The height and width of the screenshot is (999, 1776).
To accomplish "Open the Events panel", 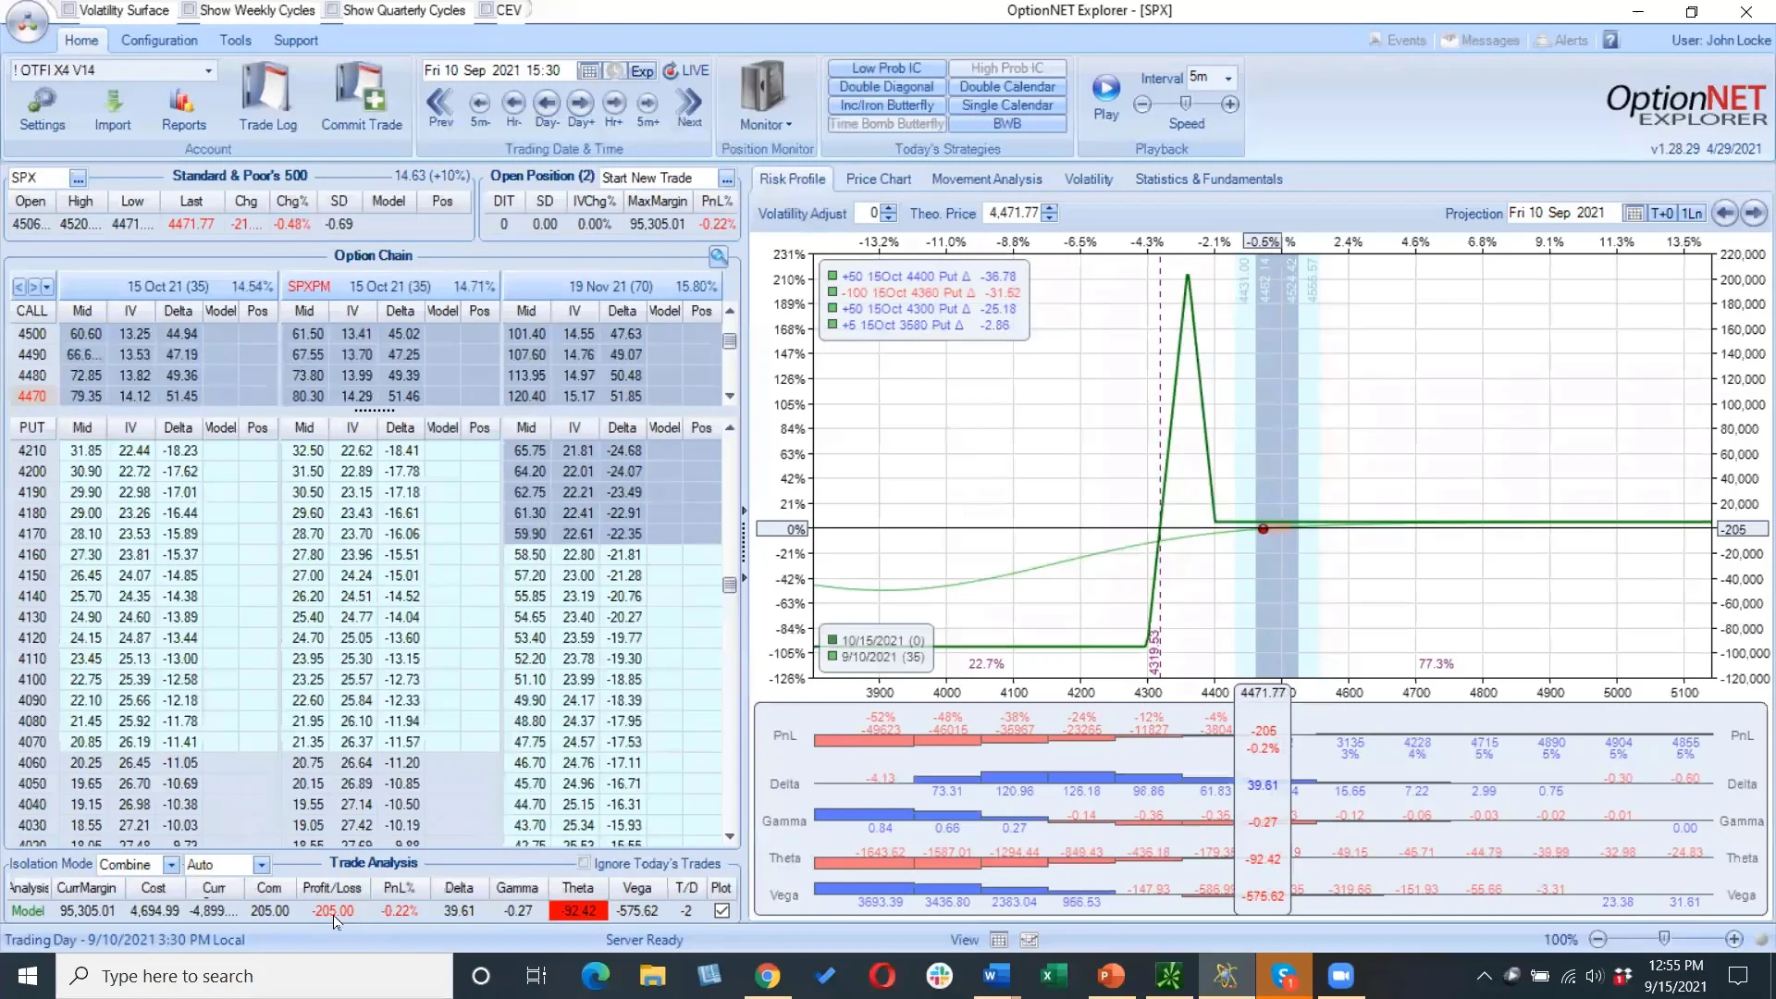I will [1397, 41].
